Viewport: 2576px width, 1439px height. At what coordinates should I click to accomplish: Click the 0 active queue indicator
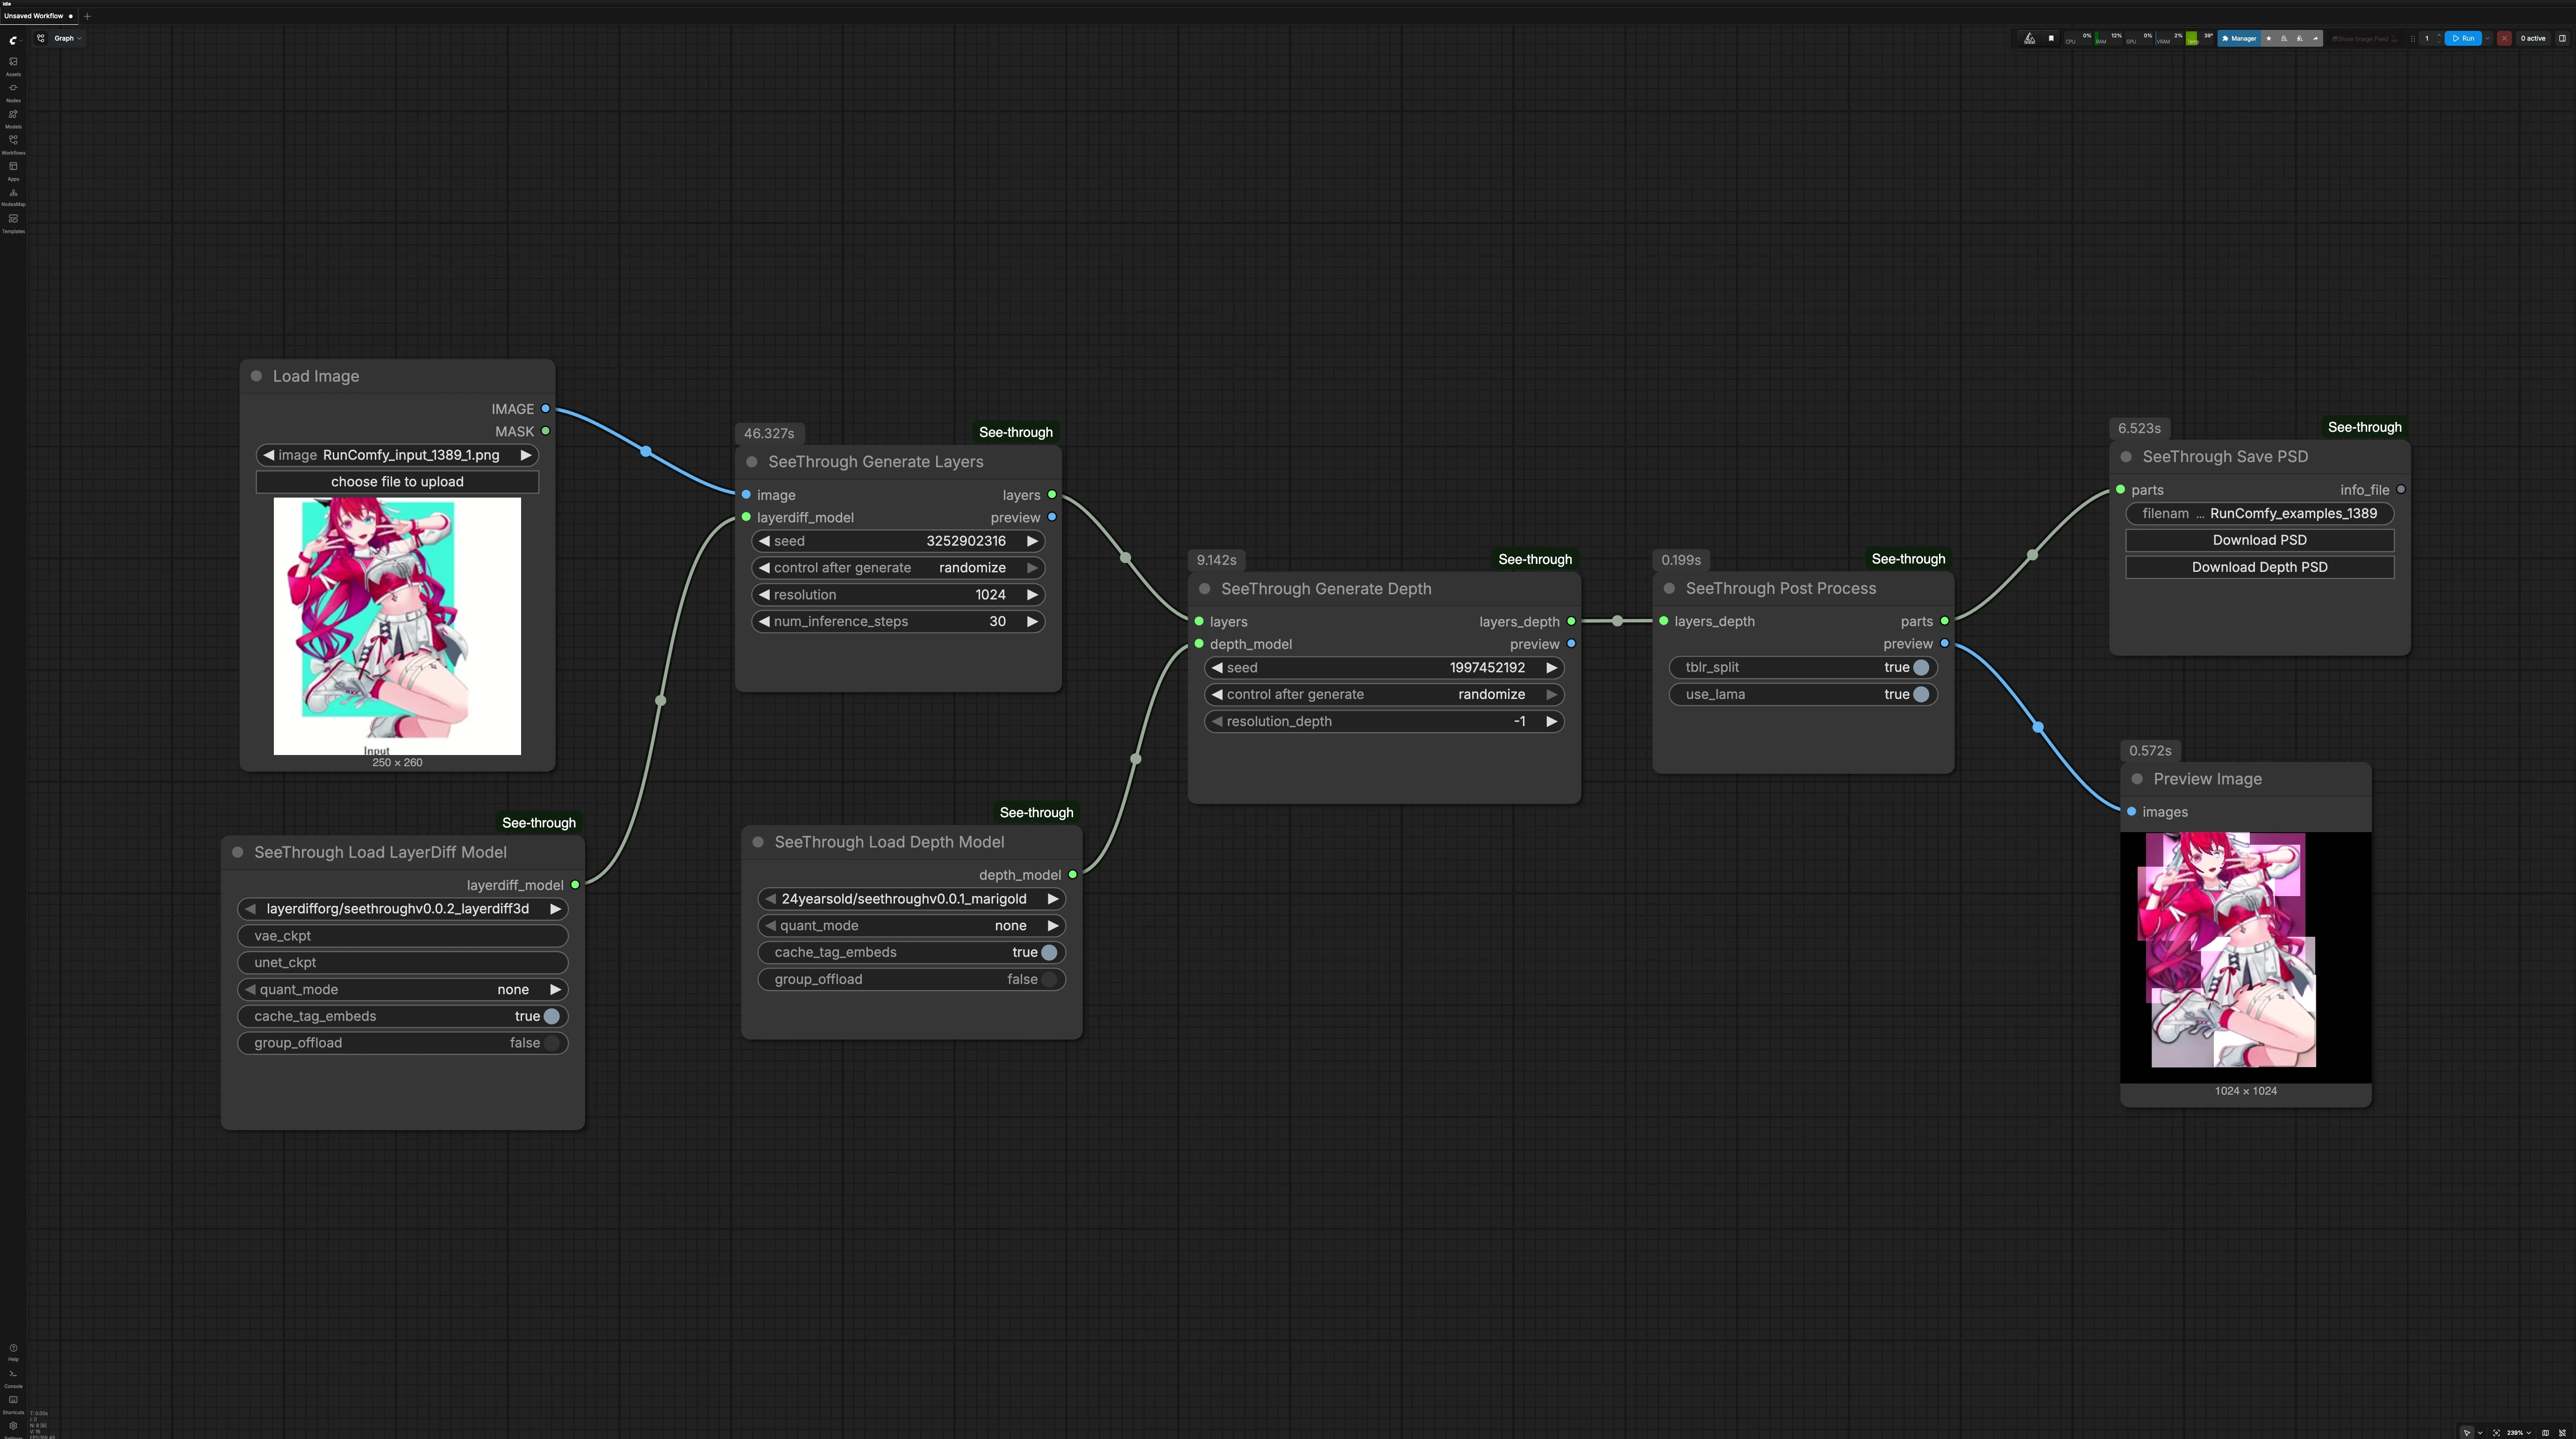tap(2533, 38)
